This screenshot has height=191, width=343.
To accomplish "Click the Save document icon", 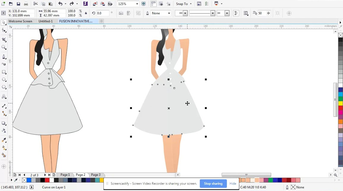I will pyautogui.click(x=18, y=4).
